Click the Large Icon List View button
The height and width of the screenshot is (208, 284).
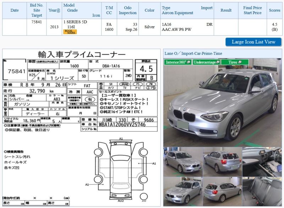pos(253,42)
